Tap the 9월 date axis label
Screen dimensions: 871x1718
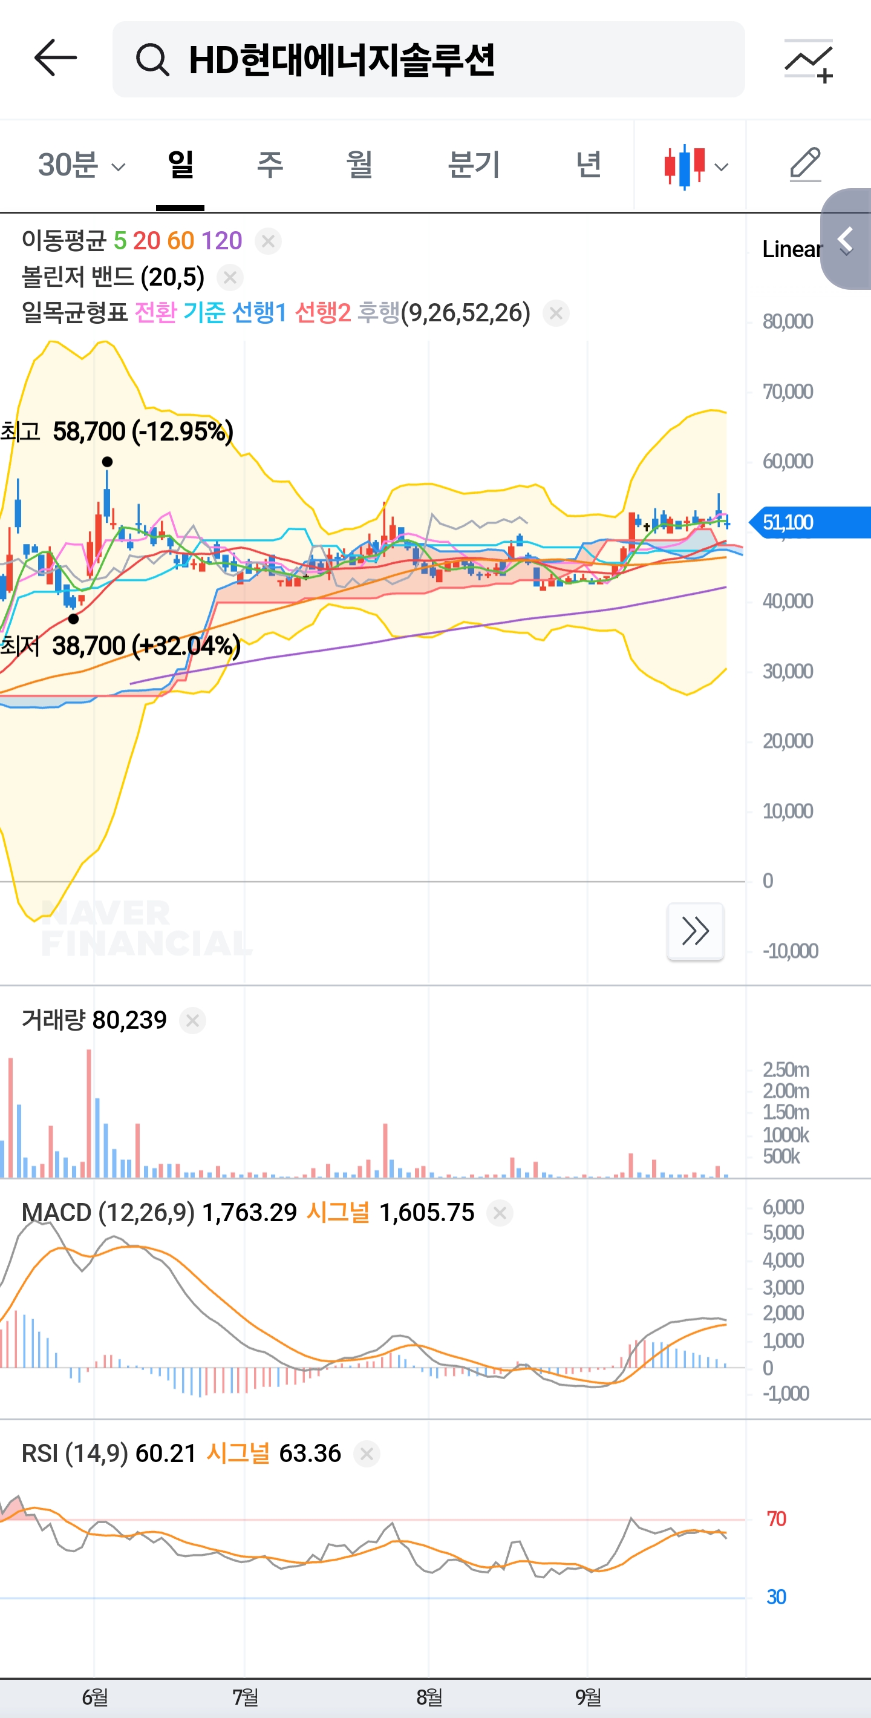tap(588, 1697)
